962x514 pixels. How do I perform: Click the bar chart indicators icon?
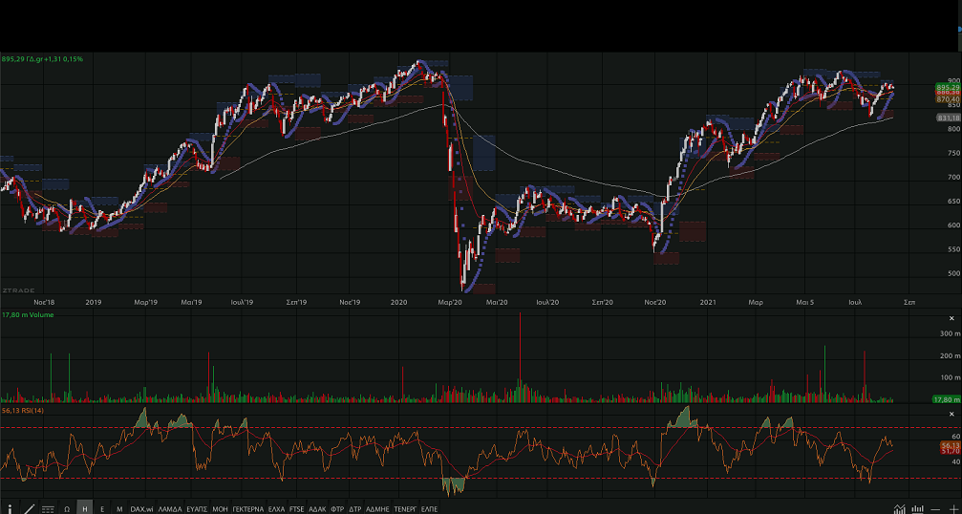918,508
